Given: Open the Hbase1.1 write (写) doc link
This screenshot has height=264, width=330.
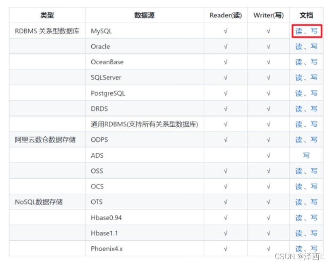Looking at the screenshot, I should 314,233.
